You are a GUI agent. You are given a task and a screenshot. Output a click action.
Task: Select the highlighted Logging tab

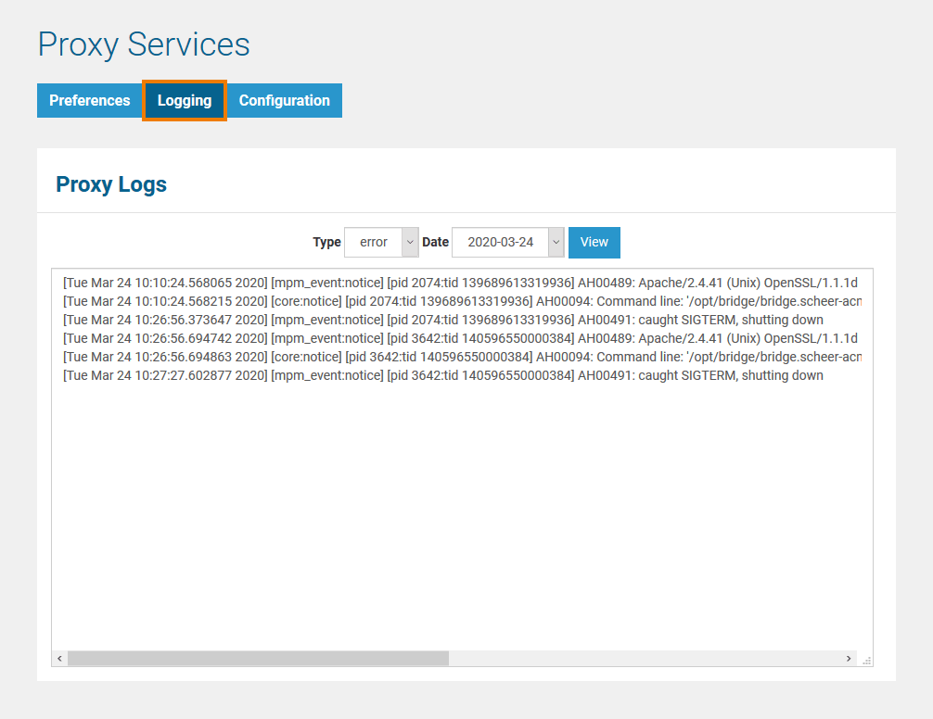tap(185, 100)
